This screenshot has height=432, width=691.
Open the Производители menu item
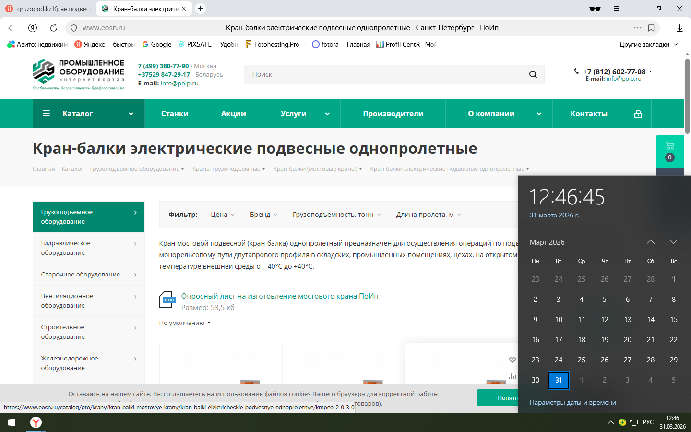393,114
